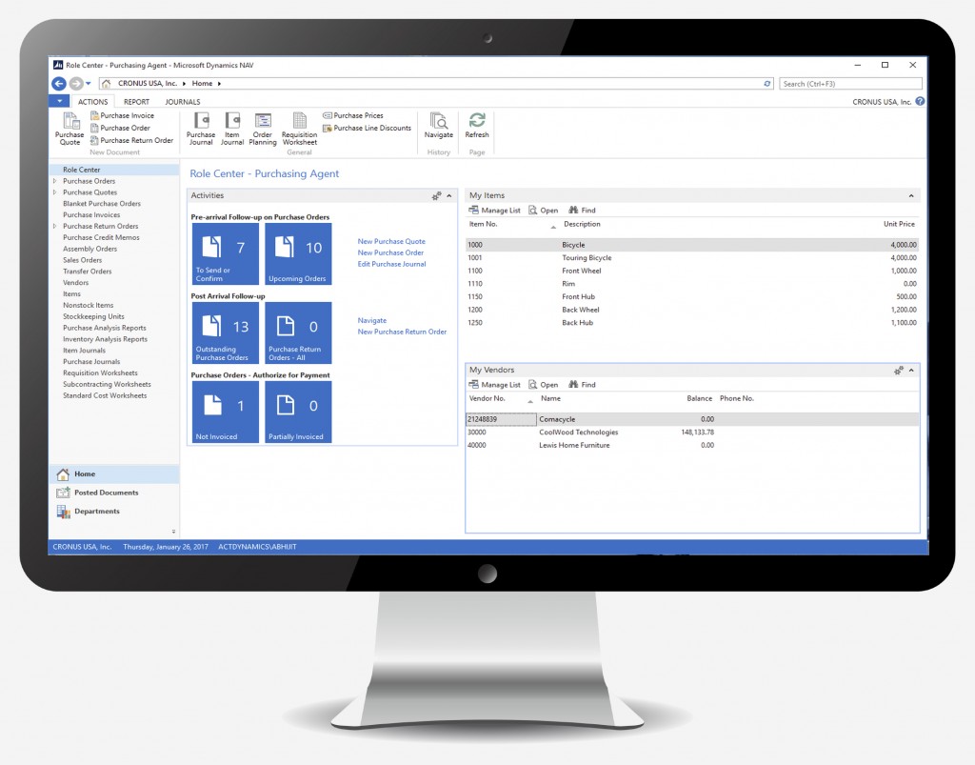Click Open in My Vendors toolbar

[543, 384]
